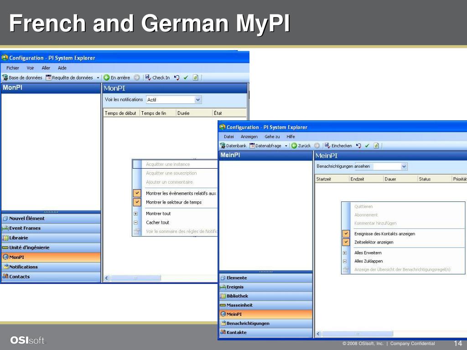Click horizontal scrollbar thumb in German window

coord(358,334)
